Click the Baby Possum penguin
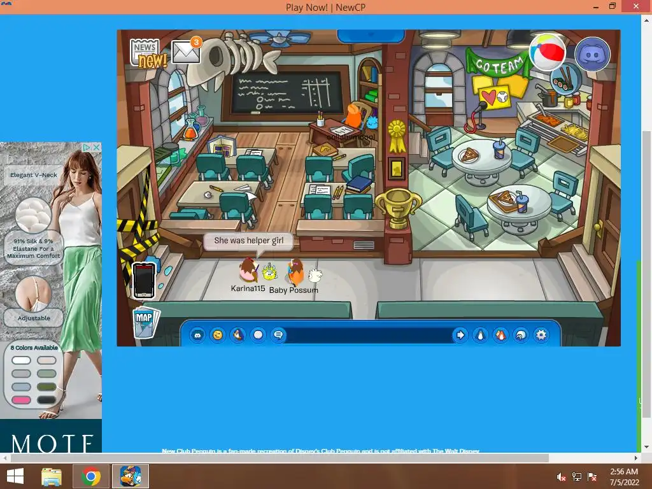This screenshot has height=489, width=652. (295, 273)
